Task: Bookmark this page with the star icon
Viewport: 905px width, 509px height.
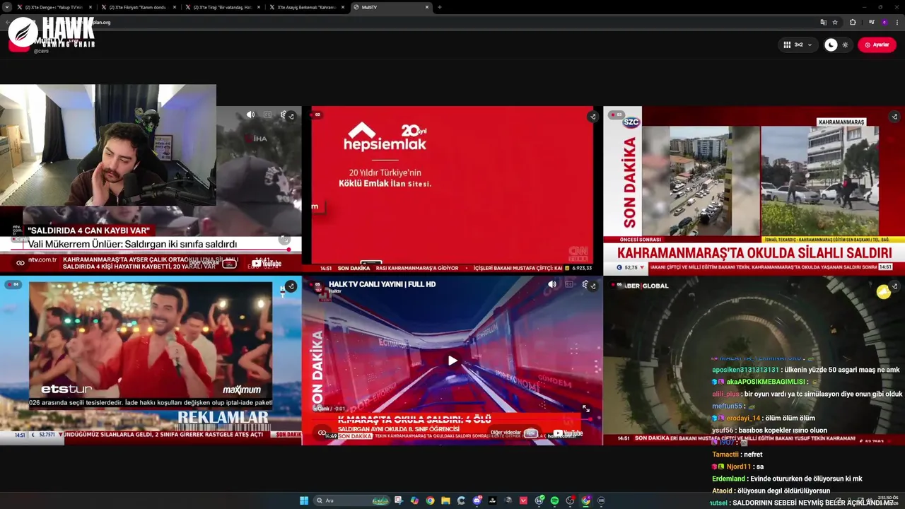Action: [x=835, y=22]
